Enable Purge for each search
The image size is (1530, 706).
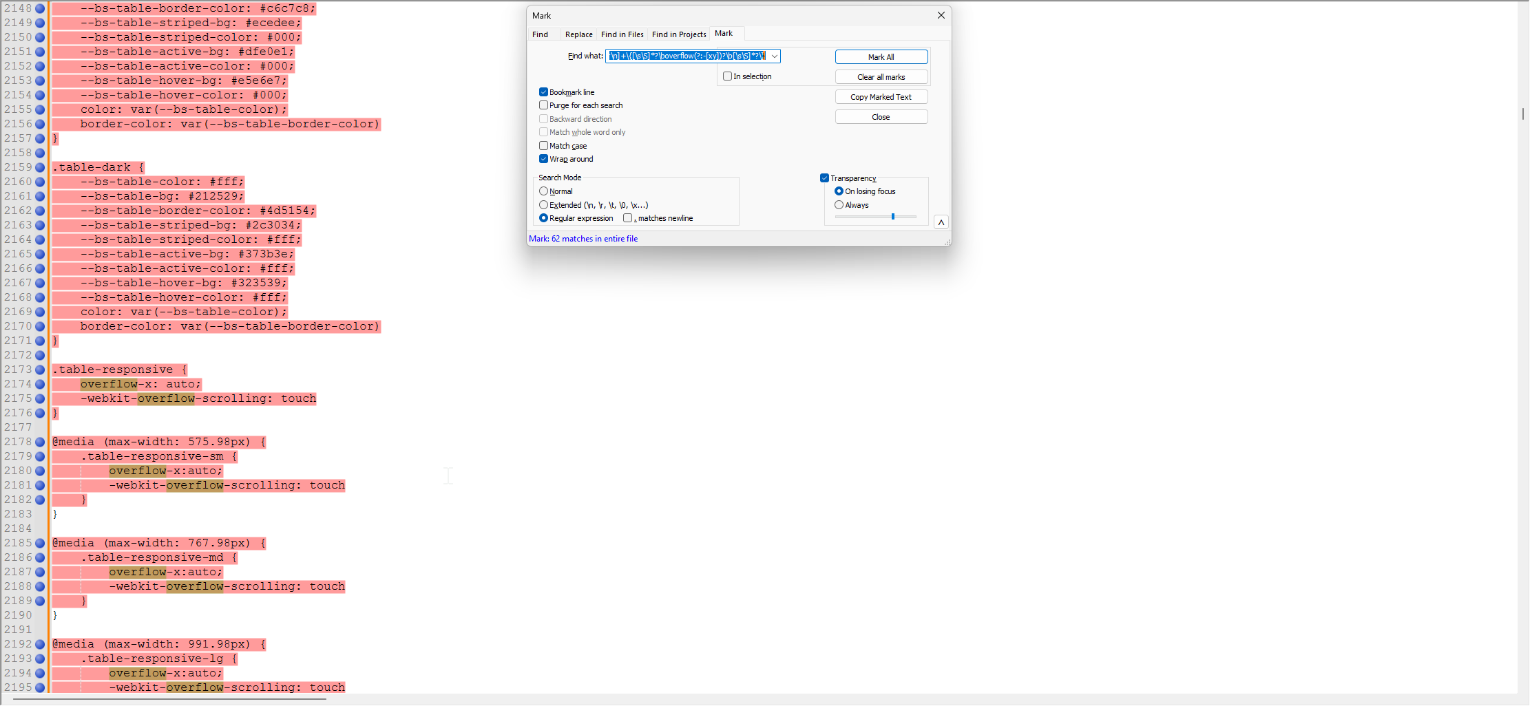544,105
